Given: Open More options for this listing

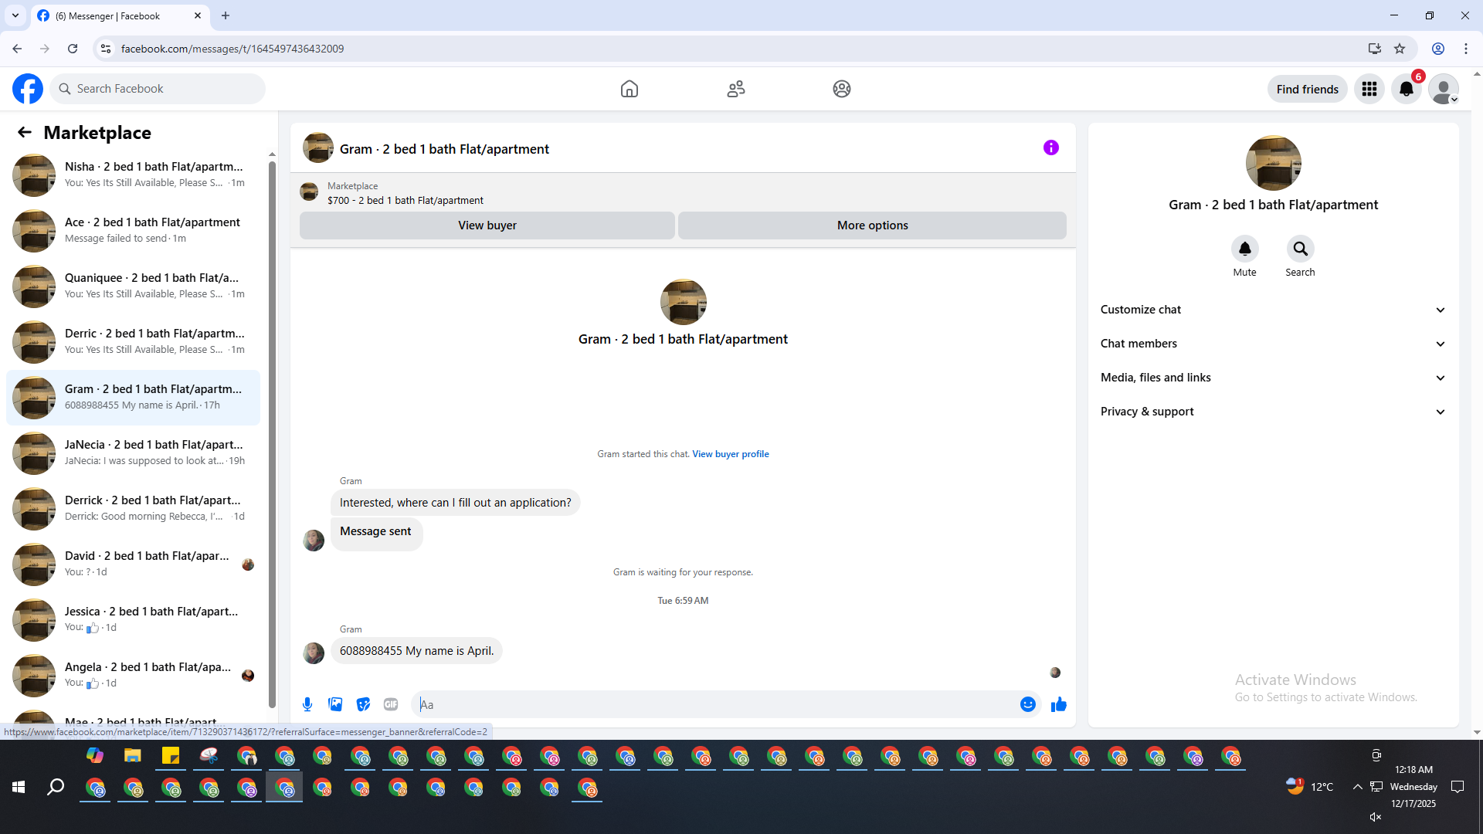Looking at the screenshot, I should coord(873,225).
